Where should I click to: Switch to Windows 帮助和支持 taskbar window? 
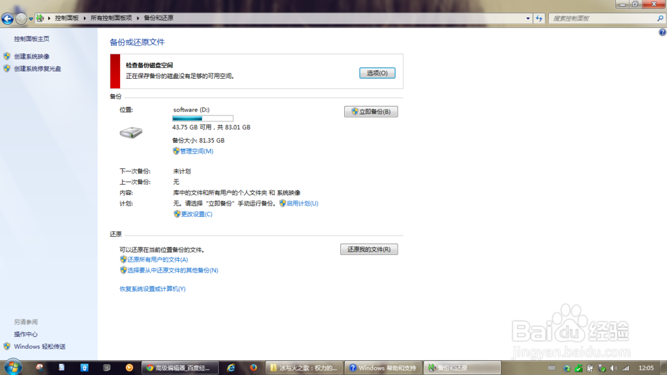coord(383,368)
